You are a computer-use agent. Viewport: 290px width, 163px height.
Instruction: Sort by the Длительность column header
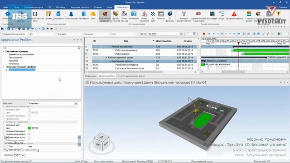click(164, 41)
